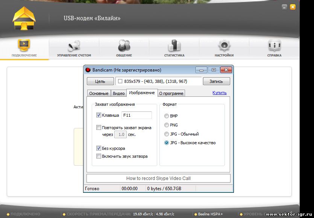Viewport: 314px width, 218px height.
Task: Select JPG - Высокое качество option
Action: click(167, 143)
